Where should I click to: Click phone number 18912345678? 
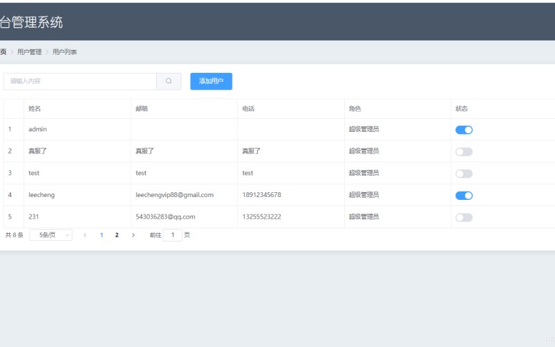pos(262,195)
